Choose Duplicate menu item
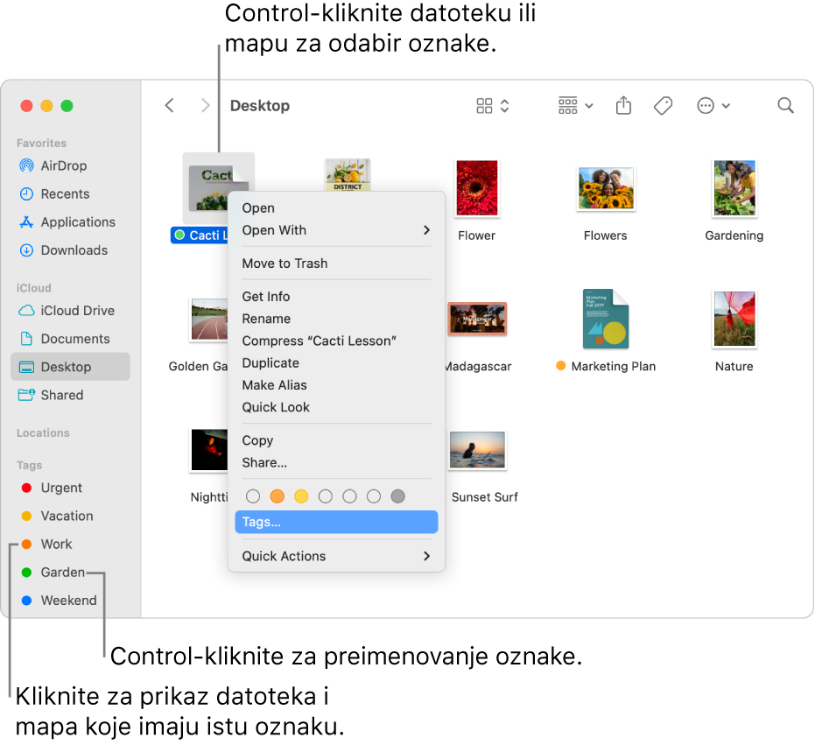Image resolution: width=815 pixels, height=745 pixels. pyautogui.click(x=336, y=363)
